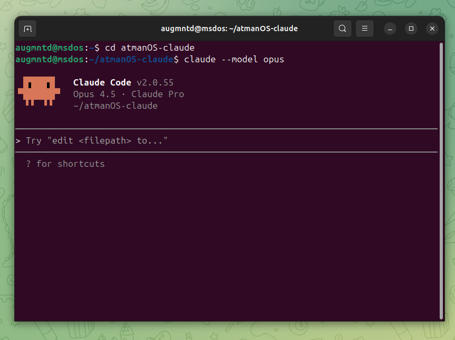Click the "cd atmanOS-claude" command text
Image resolution: width=455 pixels, height=340 pixels.
click(x=150, y=48)
